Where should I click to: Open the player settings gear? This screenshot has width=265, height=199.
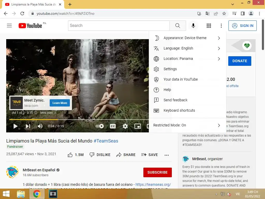(x=125, y=126)
